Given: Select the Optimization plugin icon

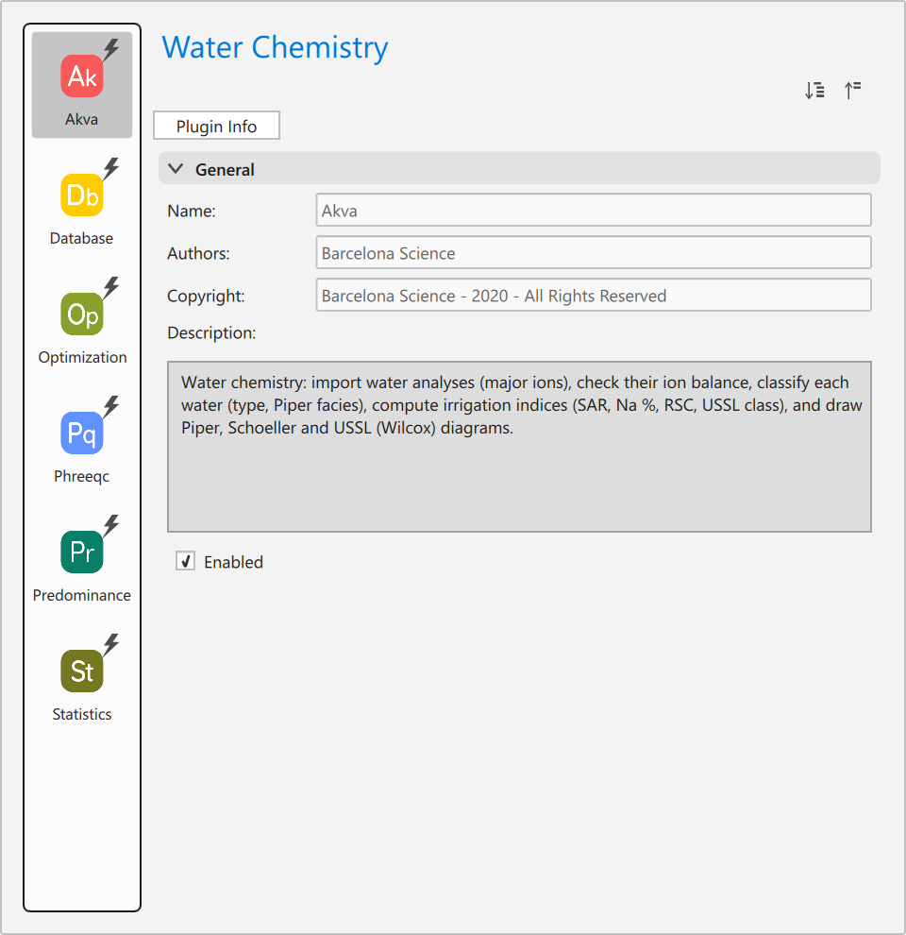Looking at the screenshot, I should coord(82,314).
